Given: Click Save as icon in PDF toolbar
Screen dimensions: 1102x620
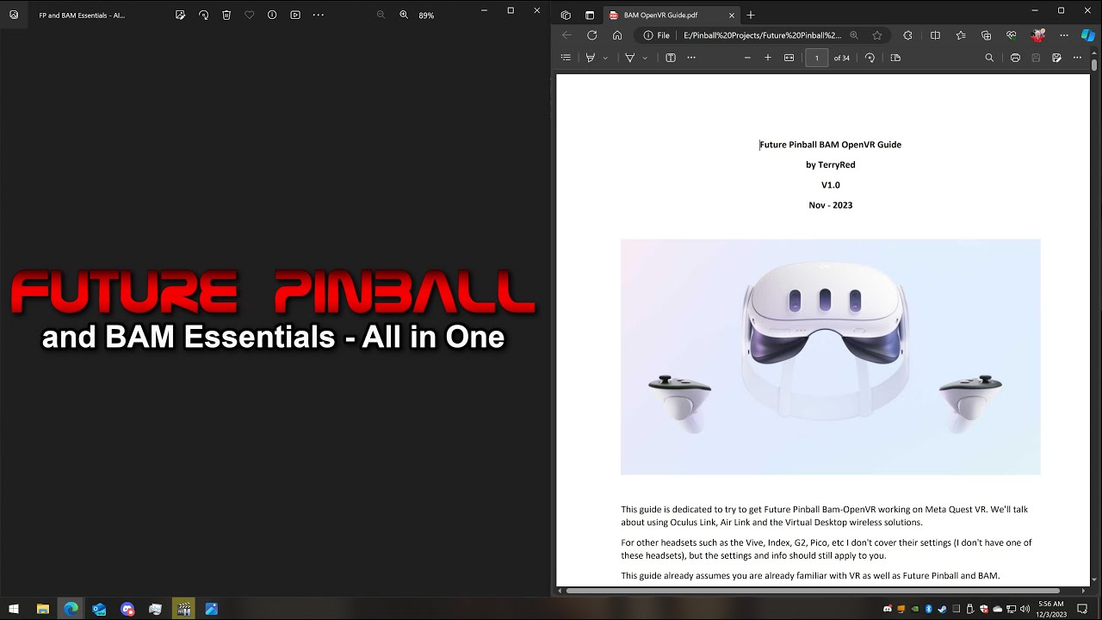Looking at the screenshot, I should [1056, 58].
